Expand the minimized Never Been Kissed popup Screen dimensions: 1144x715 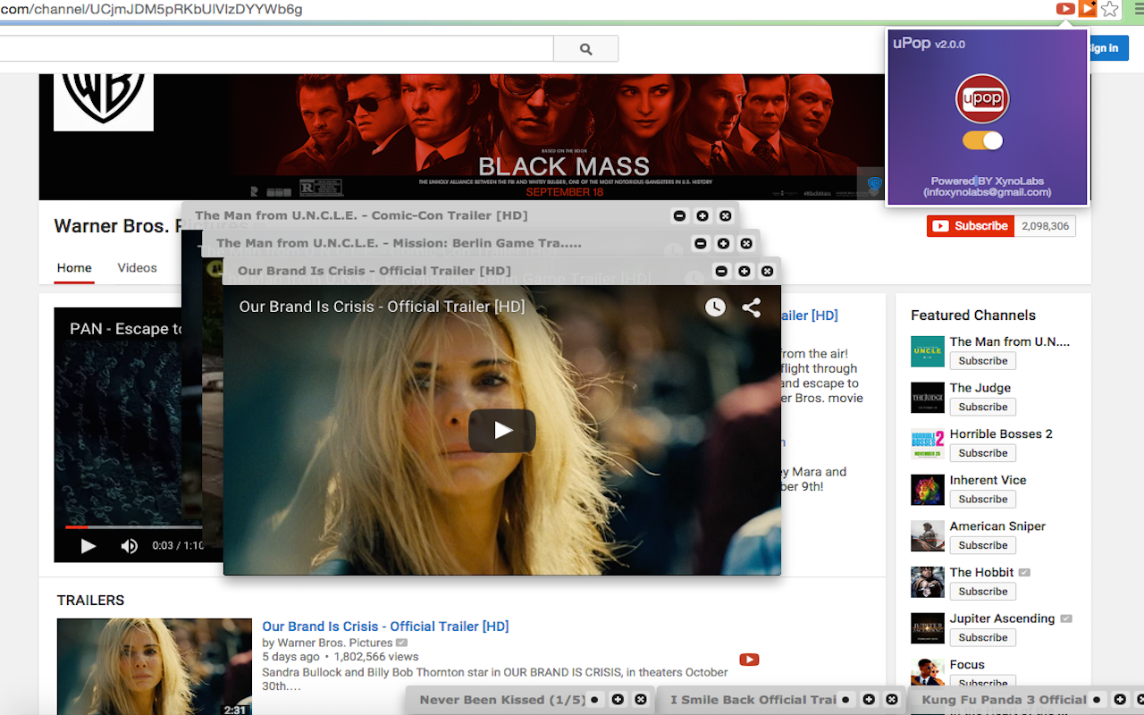click(x=618, y=700)
